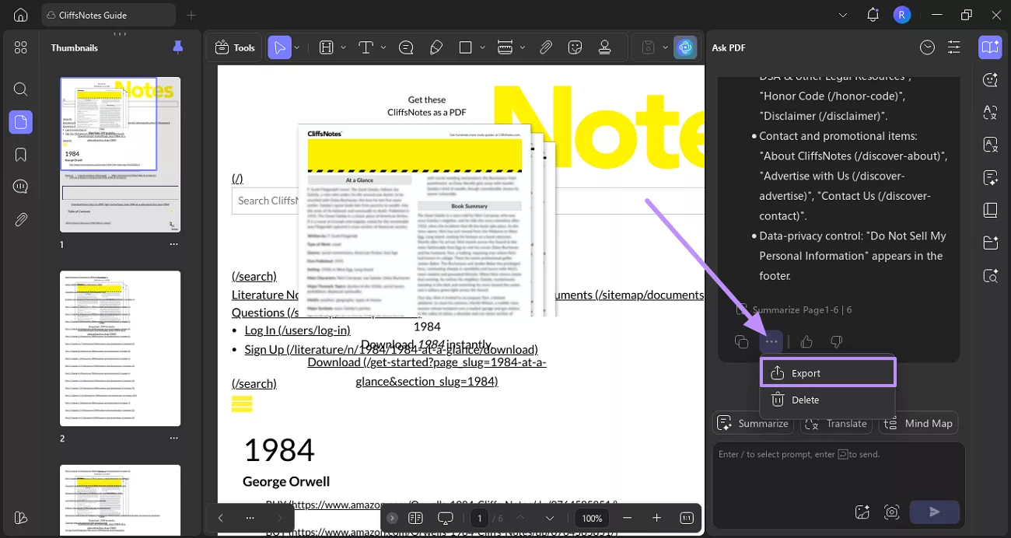
Task: Select the highlighter pen tool
Action: (436, 47)
